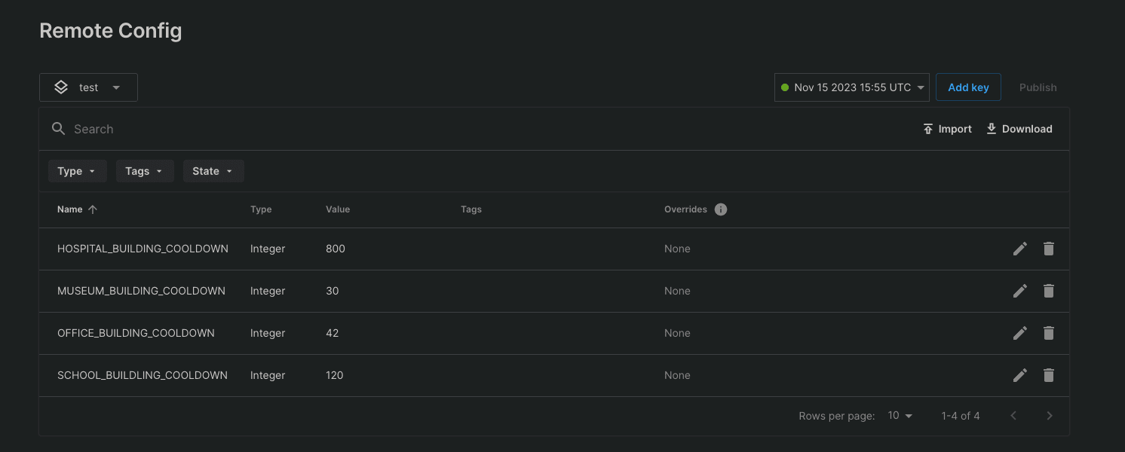Open the Nov 15 2023 version dropdown
This screenshot has height=452, width=1125.
(852, 87)
